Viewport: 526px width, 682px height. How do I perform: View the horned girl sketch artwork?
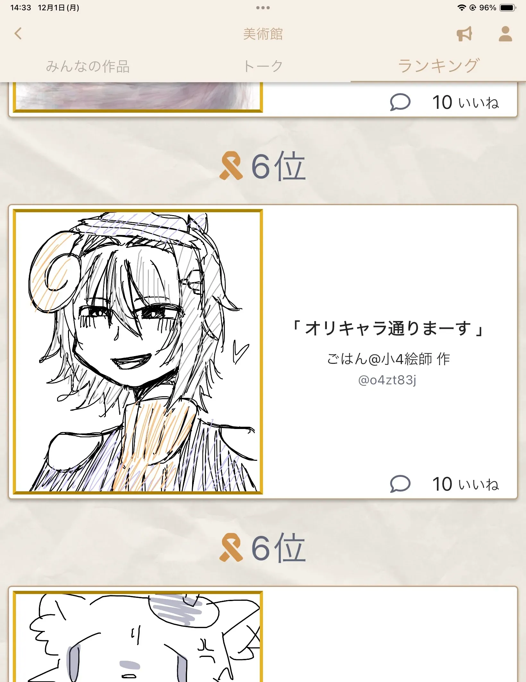138,352
